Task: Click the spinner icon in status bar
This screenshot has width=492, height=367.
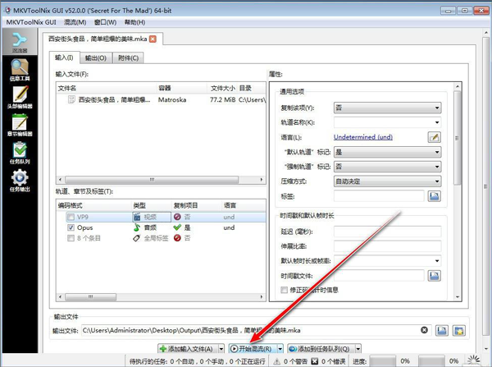Action: [473, 360]
